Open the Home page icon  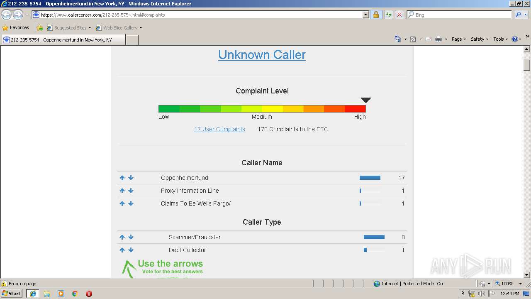(398, 39)
